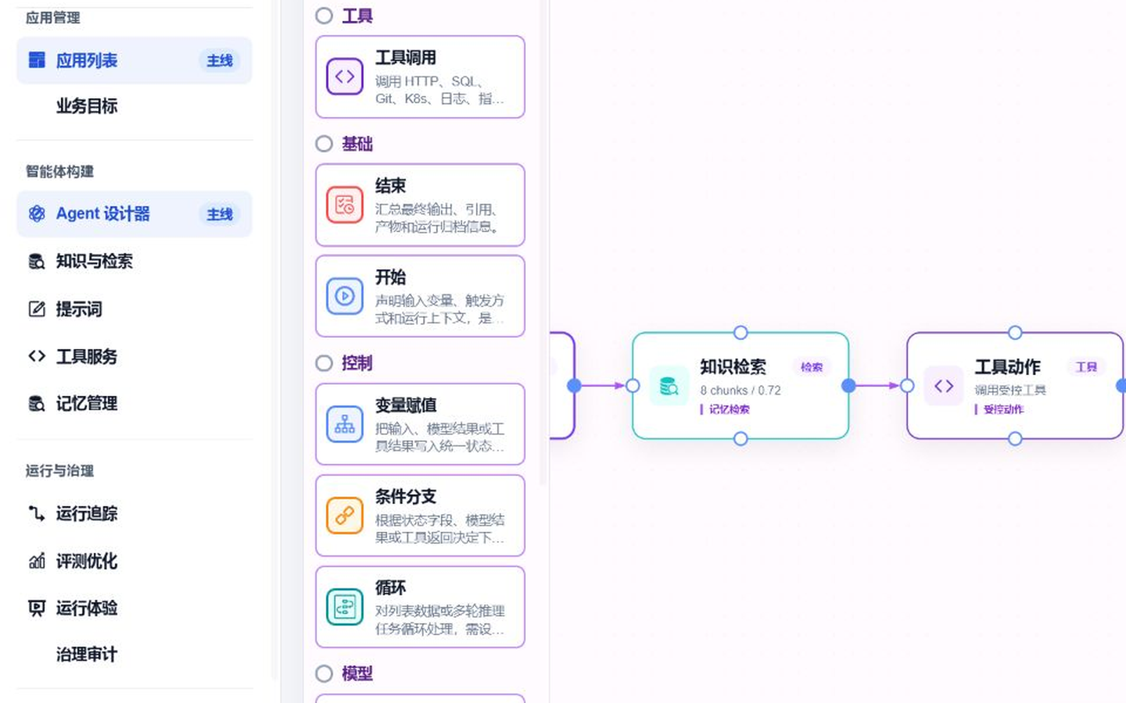Click the 运行体验 presentation icon

coord(37,608)
